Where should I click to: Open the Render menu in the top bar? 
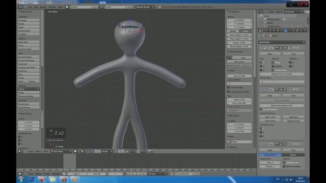(43, 7)
